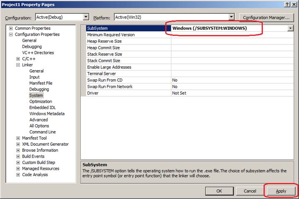Click the Stack Reserve Size value field
Viewport: 299px width, 199px height.
232,54
